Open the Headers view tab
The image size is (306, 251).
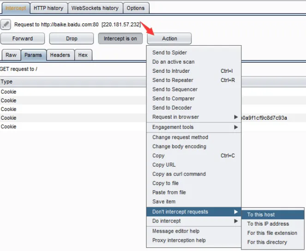point(60,55)
